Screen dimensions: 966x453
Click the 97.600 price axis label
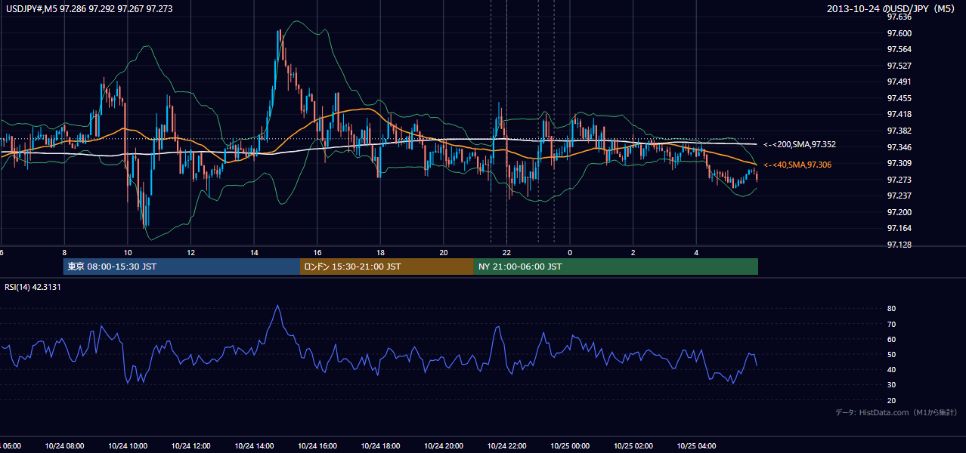(899, 33)
